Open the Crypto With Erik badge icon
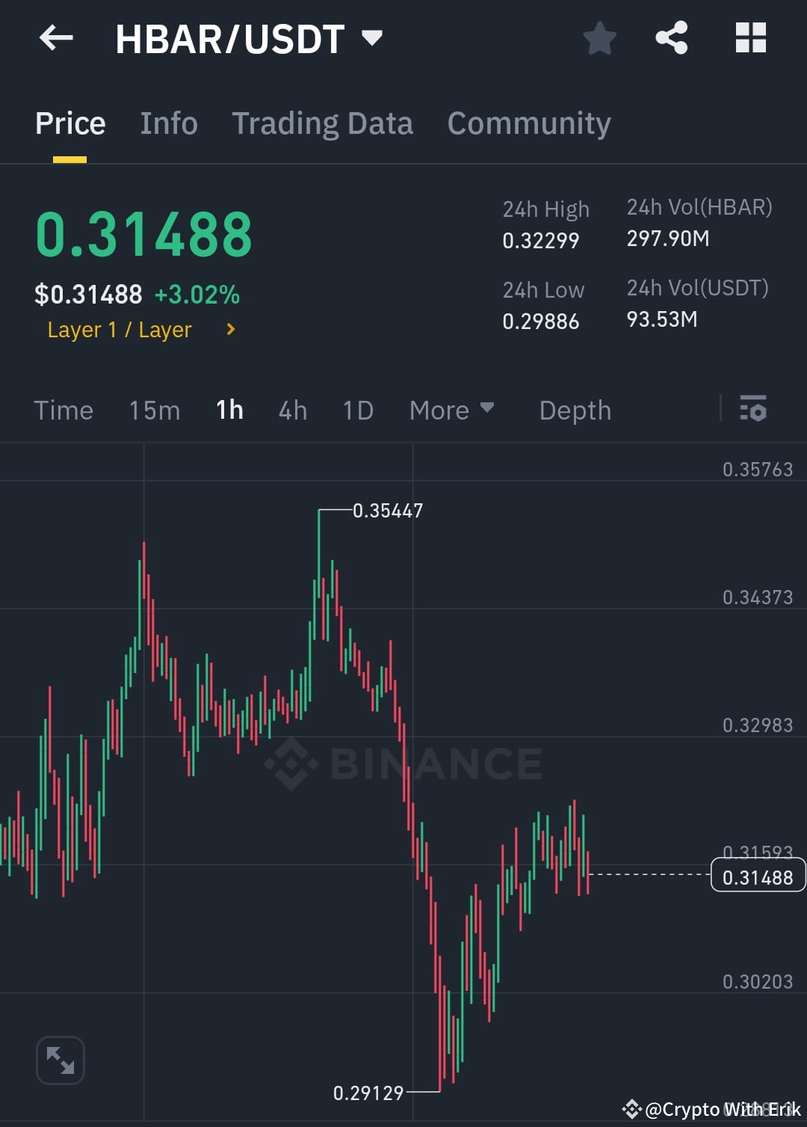 tap(631, 1110)
